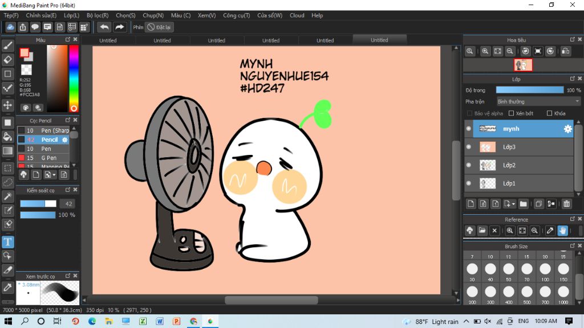
Task: Toggle visibility of the mynh layer
Action: click(x=469, y=129)
